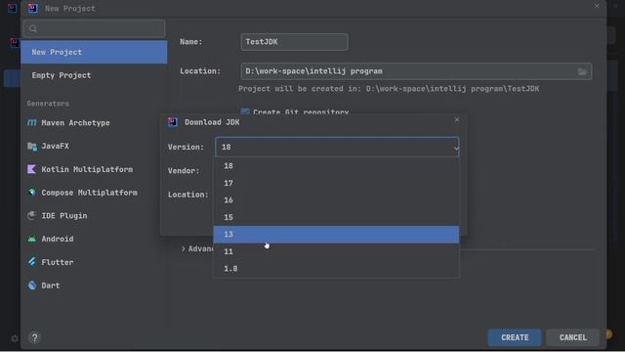Click the Maven Archetype icon

pos(32,123)
